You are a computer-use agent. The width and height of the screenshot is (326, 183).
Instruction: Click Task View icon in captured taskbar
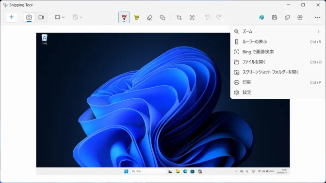170,171
